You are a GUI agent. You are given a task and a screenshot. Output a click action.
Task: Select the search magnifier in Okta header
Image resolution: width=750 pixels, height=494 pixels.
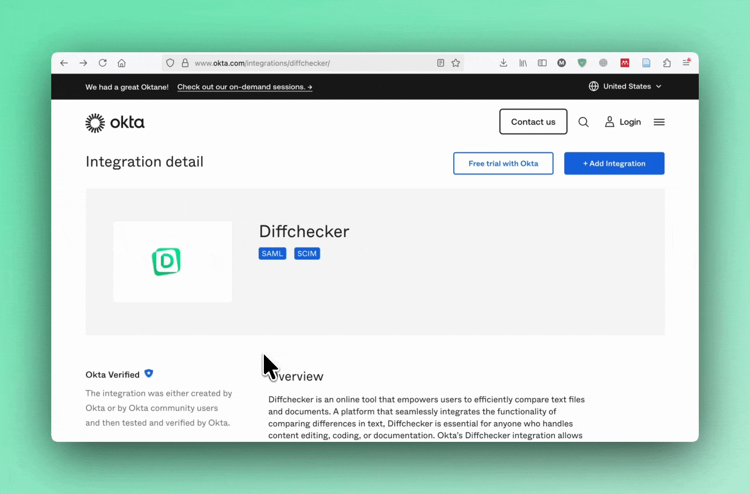583,122
